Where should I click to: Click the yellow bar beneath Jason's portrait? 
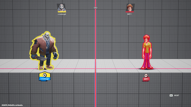tap(62, 11)
